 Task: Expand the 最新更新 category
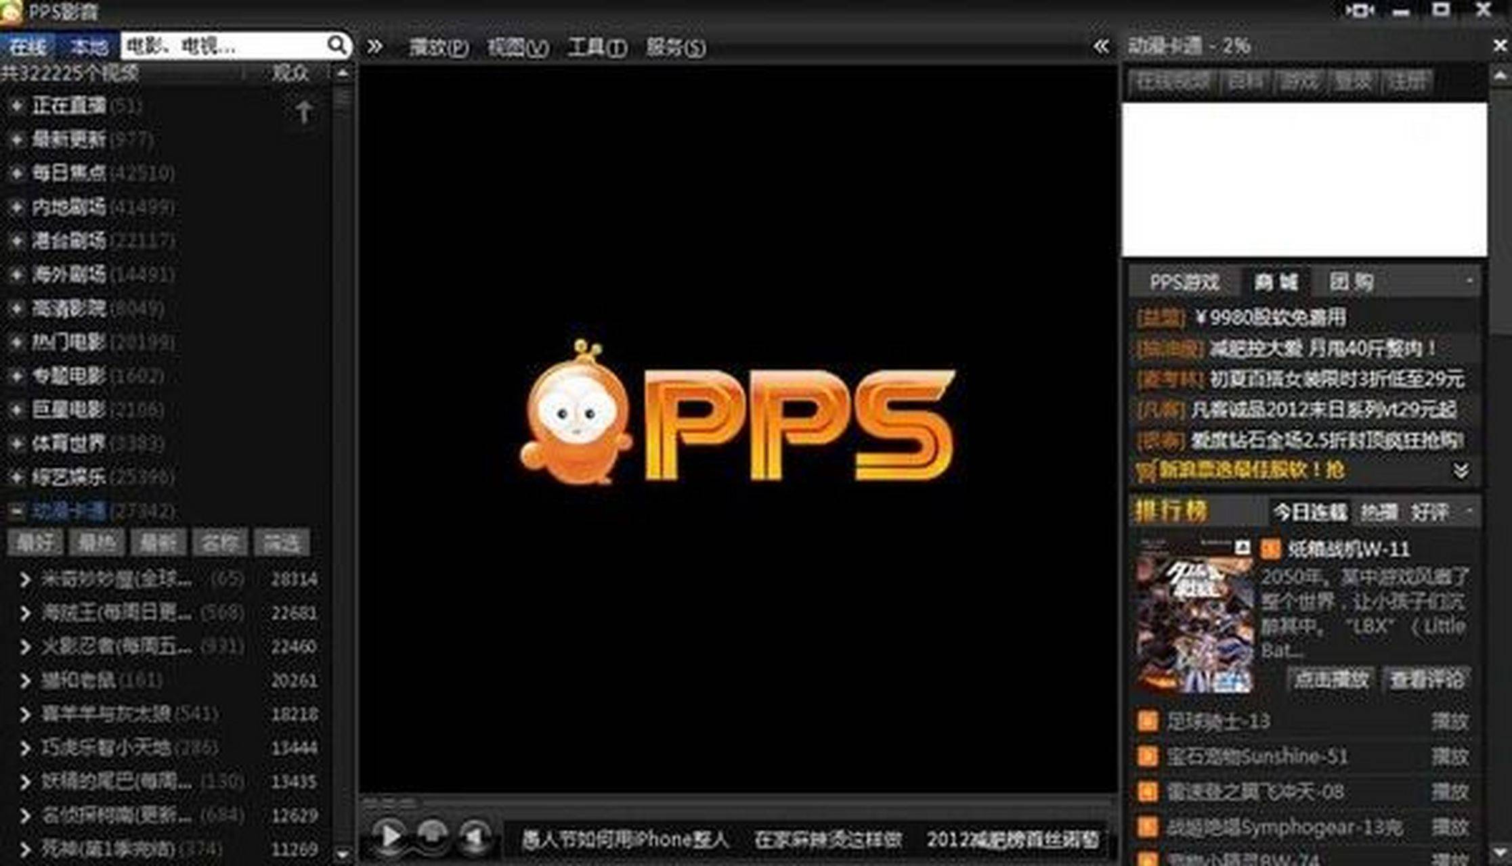[x=16, y=139]
